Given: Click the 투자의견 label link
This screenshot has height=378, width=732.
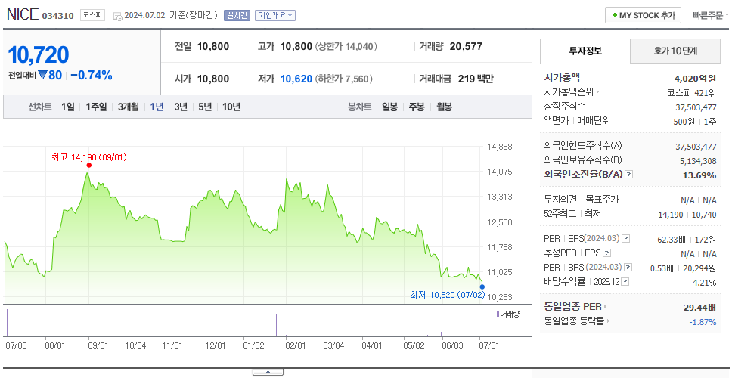Looking at the screenshot, I should (560, 200).
